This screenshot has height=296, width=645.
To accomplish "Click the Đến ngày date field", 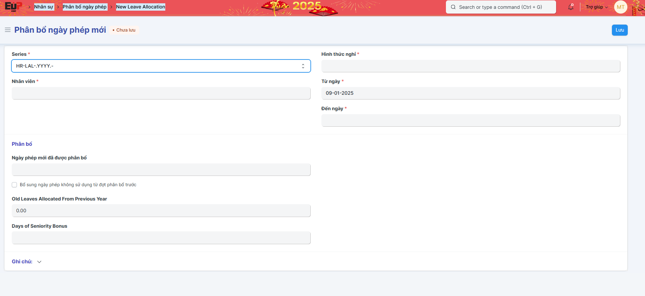I will click(471, 120).
